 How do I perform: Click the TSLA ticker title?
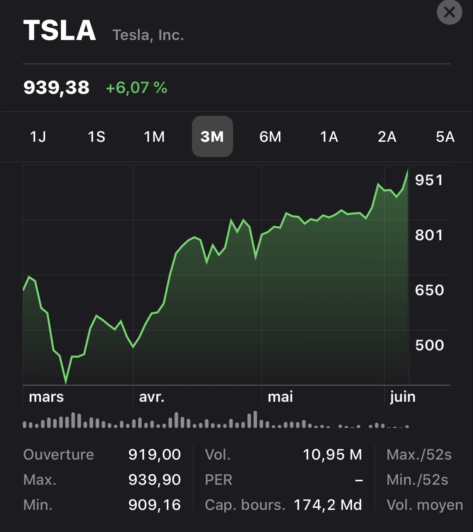[60, 30]
